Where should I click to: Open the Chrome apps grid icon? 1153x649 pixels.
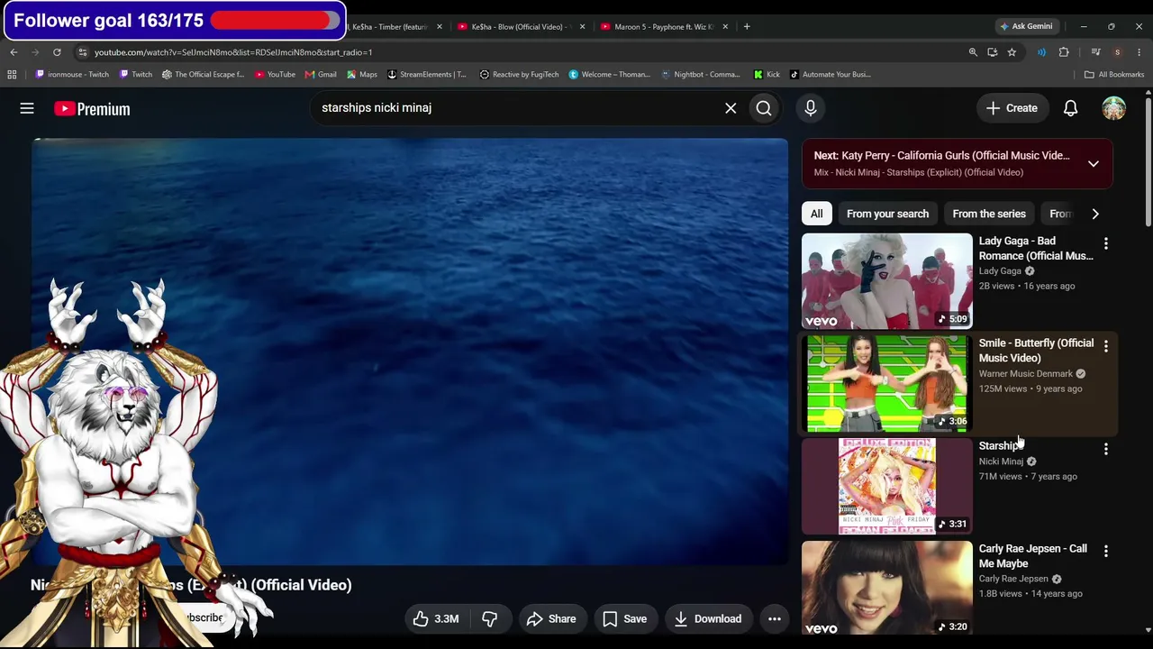pyautogui.click(x=12, y=75)
